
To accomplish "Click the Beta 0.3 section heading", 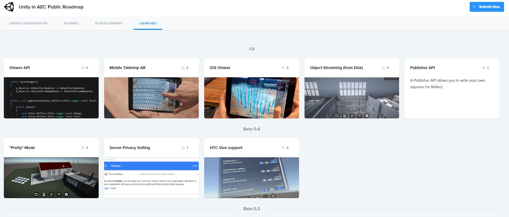I will [251, 209].
